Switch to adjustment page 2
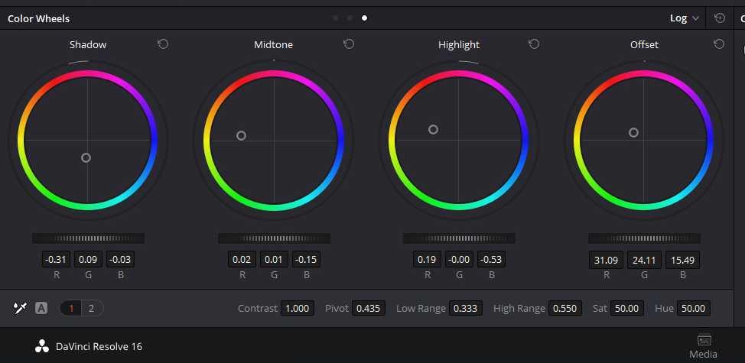Image resolution: width=745 pixels, height=363 pixels. (91, 309)
